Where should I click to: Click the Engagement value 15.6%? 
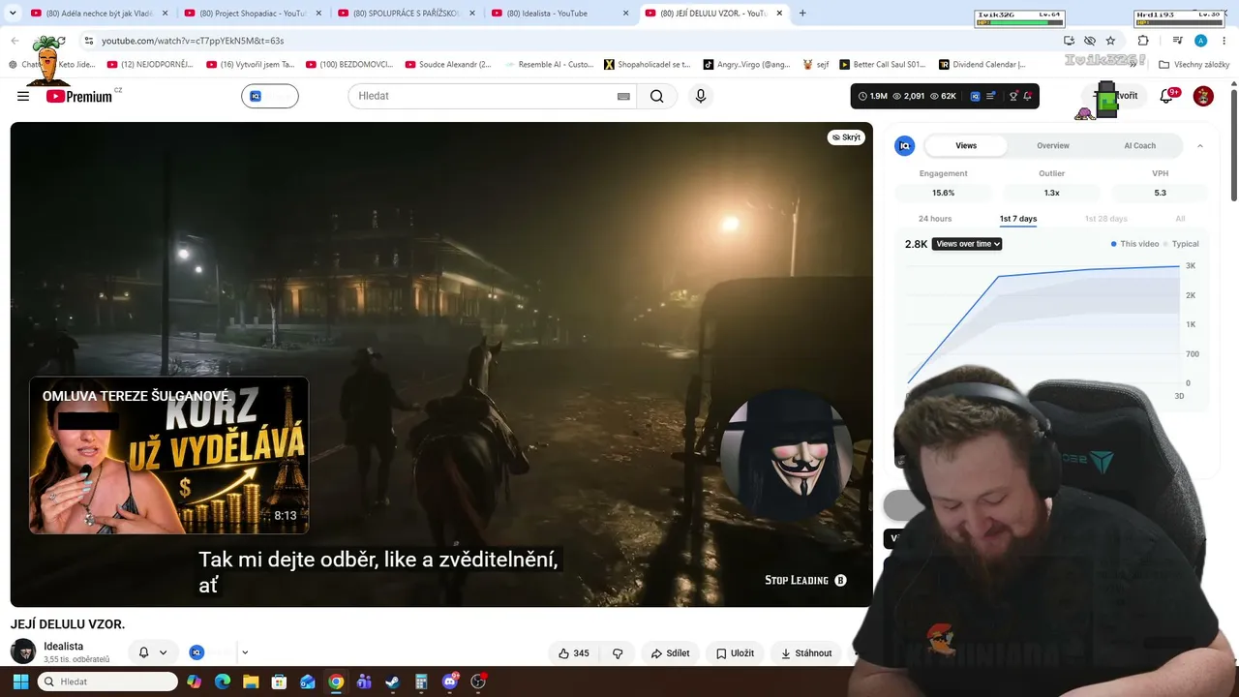[x=943, y=193]
